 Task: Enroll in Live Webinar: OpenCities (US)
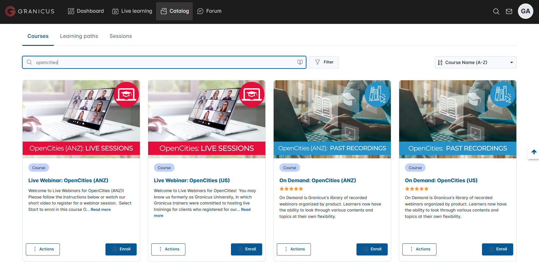point(247,249)
